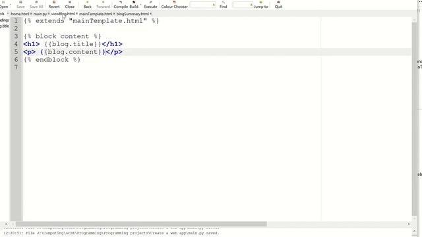
Task: Save the current file
Action: pyautogui.click(x=20, y=5)
